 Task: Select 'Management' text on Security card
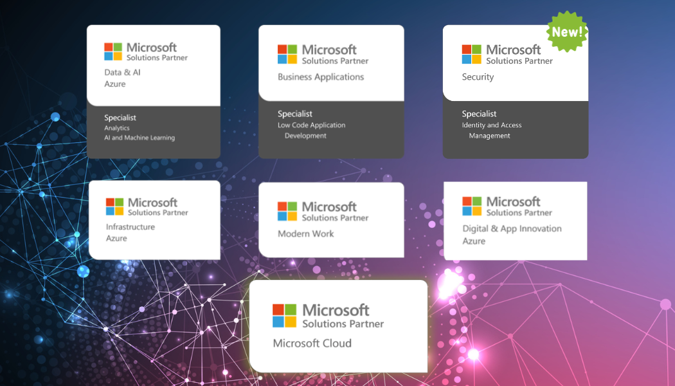[489, 136]
